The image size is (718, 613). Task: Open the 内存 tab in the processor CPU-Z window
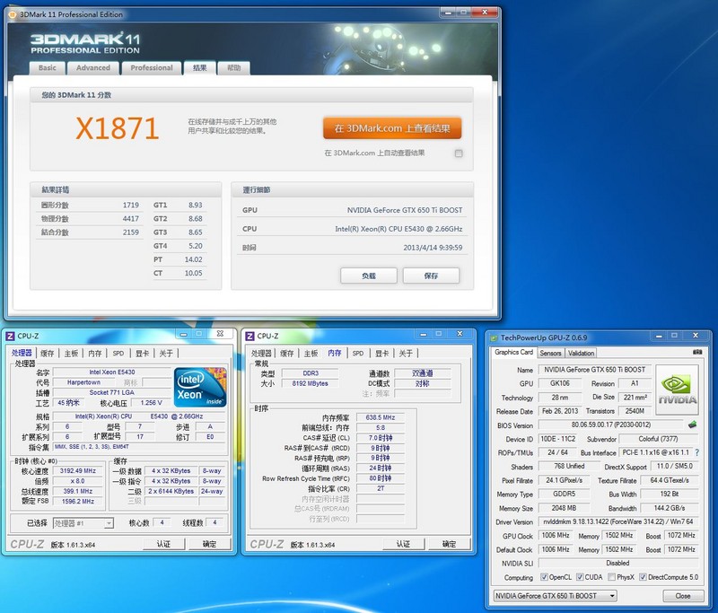tap(95, 354)
